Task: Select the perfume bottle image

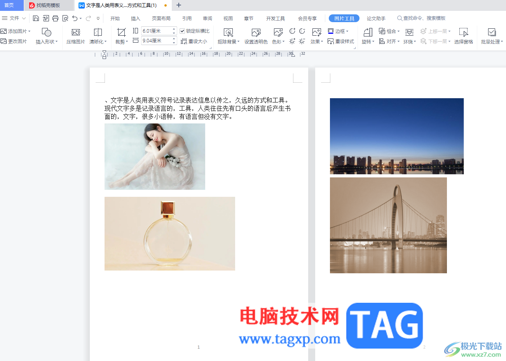Action: (170, 234)
